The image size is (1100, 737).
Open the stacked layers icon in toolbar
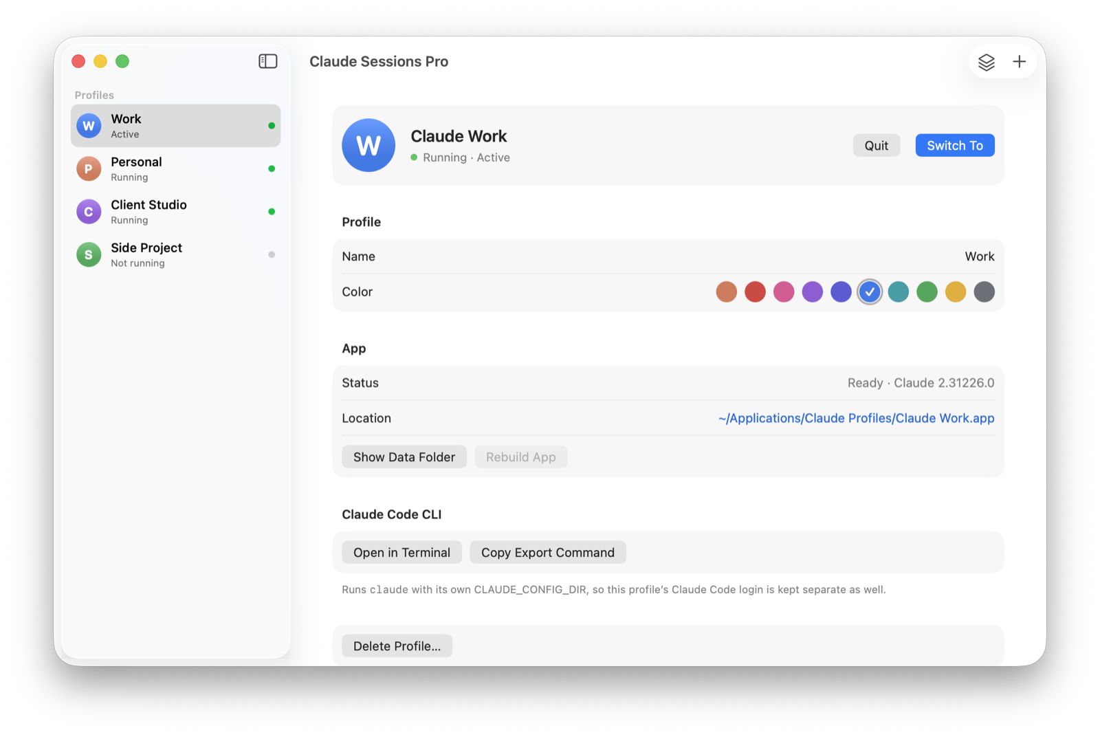987,62
